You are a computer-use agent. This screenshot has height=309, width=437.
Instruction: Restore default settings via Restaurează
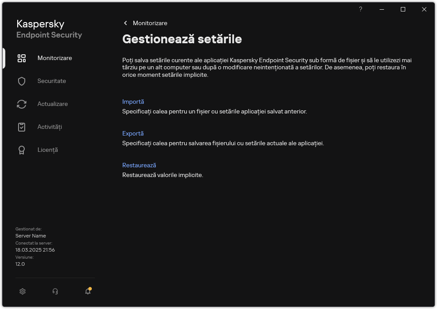139,165
